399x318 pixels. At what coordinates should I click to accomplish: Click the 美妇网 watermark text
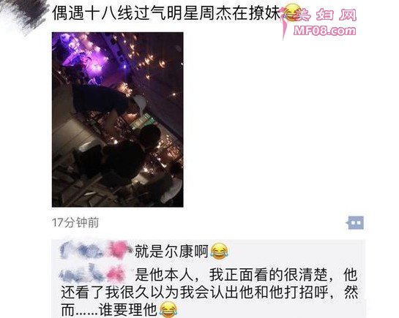[328, 15]
